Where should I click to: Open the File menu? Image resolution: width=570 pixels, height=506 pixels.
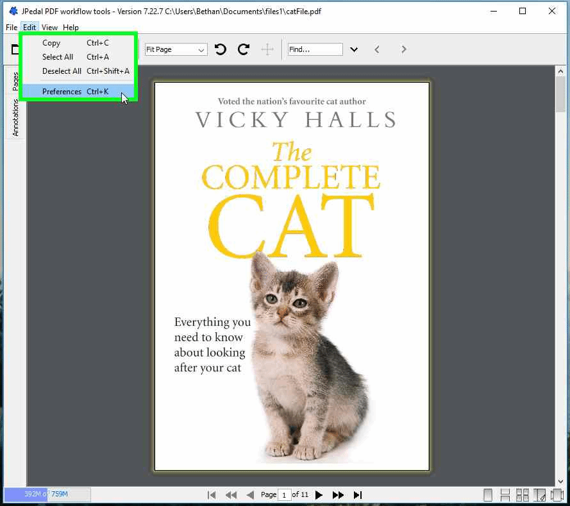pyautogui.click(x=12, y=28)
